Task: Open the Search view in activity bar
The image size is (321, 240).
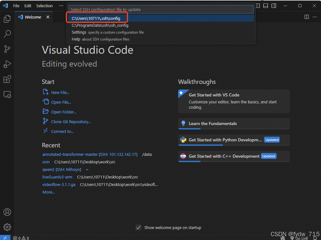Action: (x=7, y=34)
